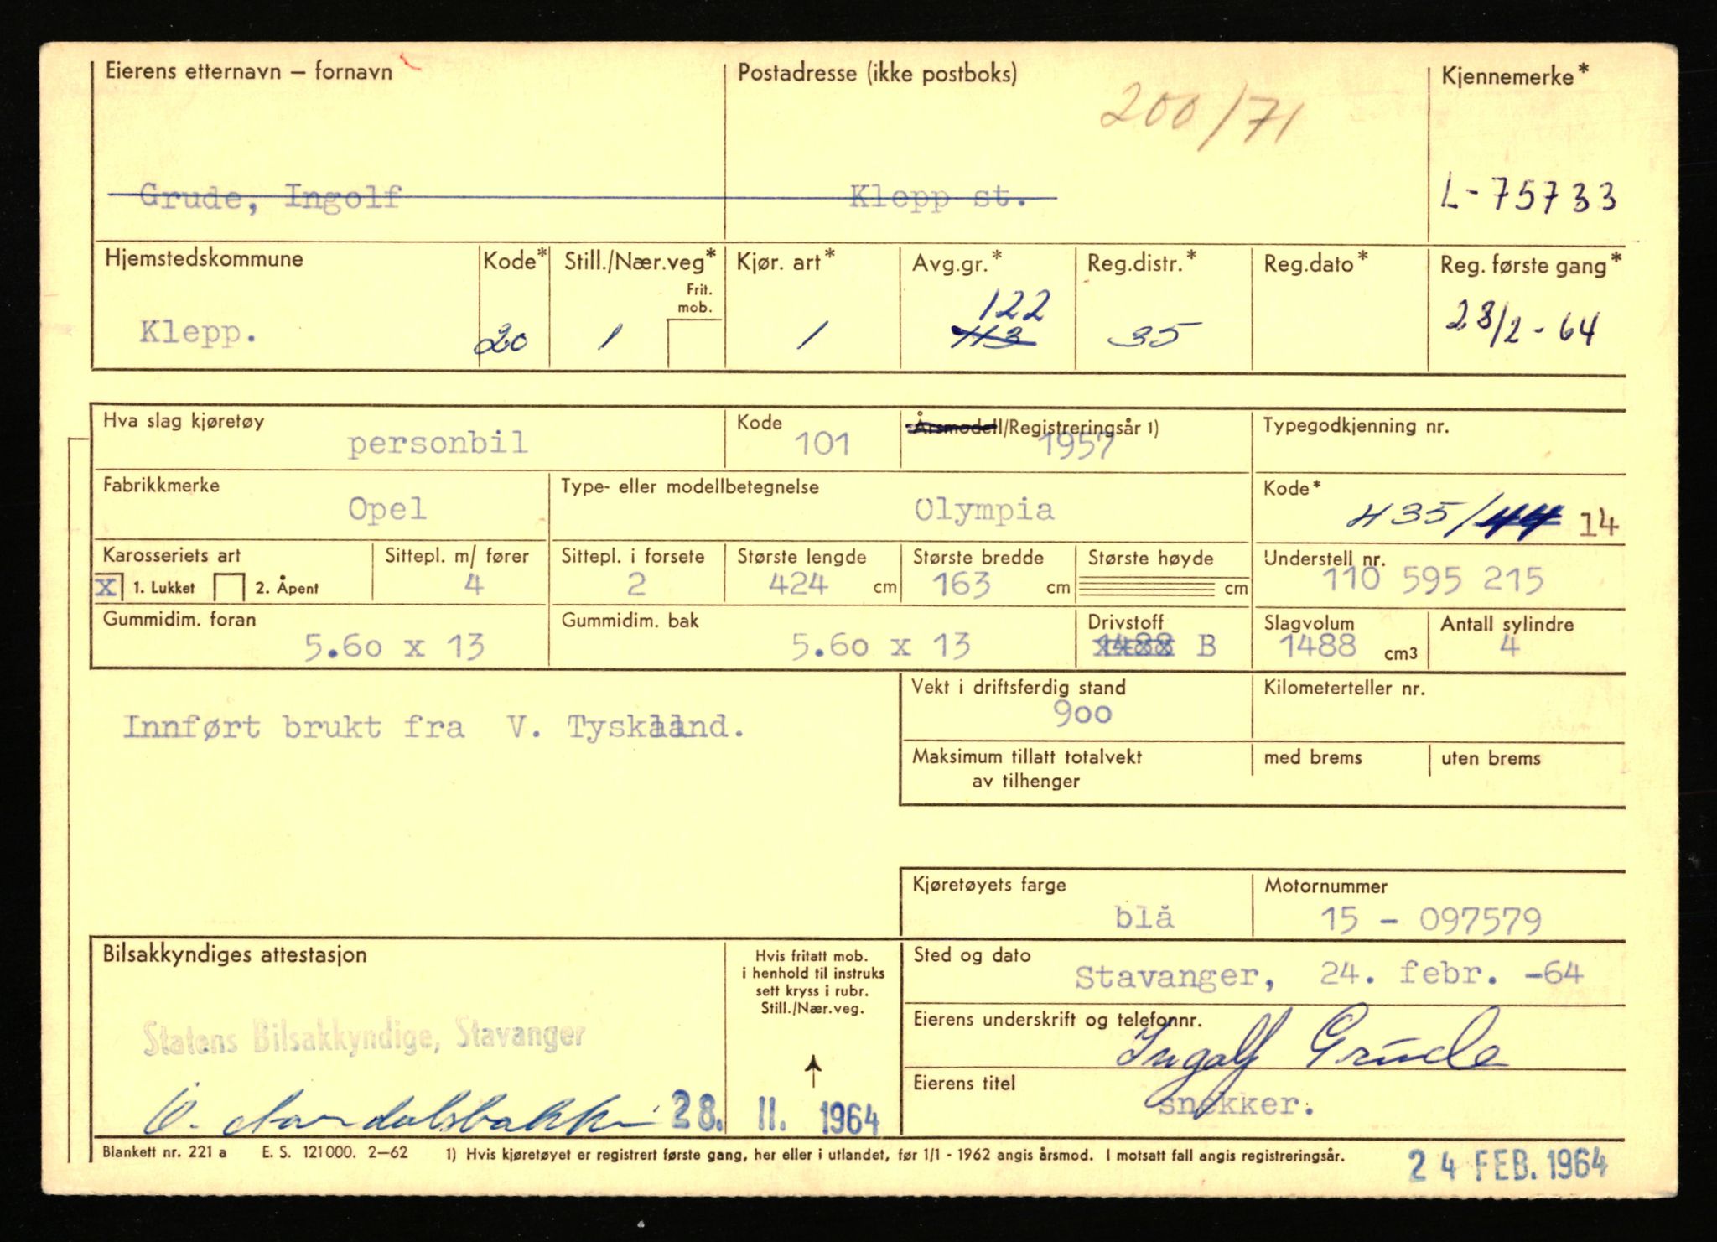Click the largest width value '163'
Screen dimensions: 1717x1242
point(962,584)
